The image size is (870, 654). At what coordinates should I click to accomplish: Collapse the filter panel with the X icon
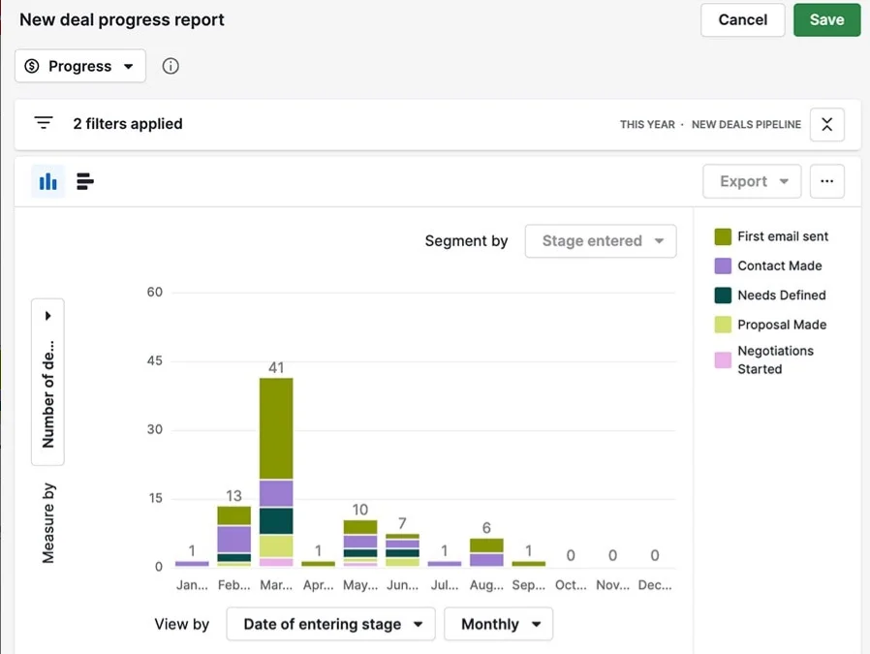[x=826, y=124]
